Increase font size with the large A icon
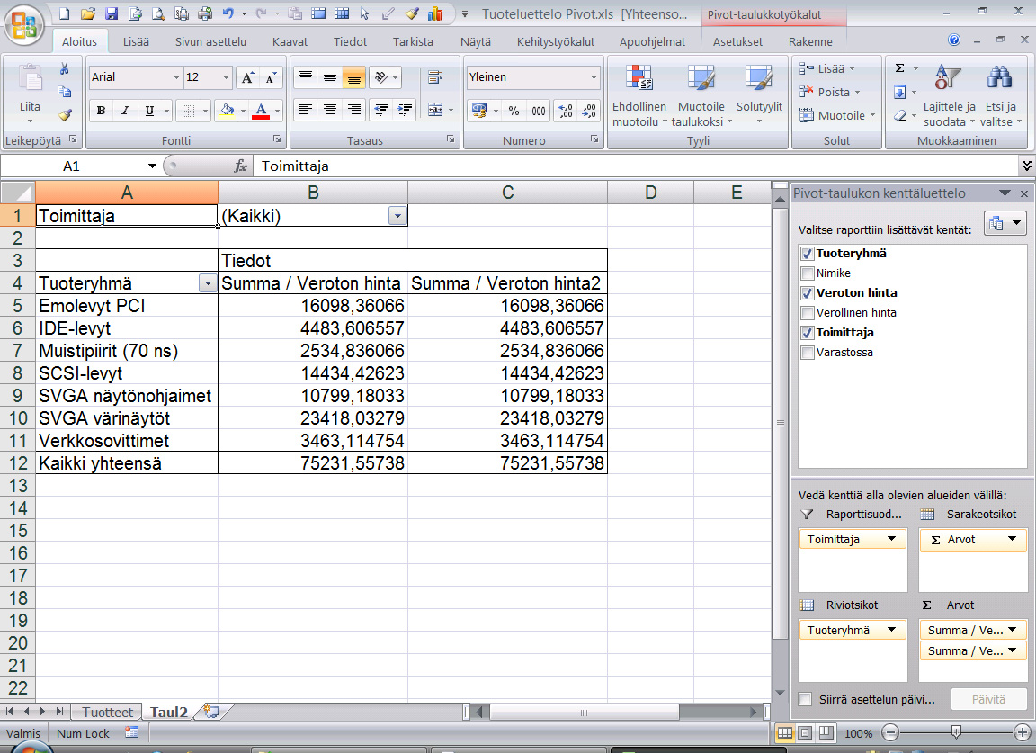Screen dimensions: 1036x753 click(247, 78)
